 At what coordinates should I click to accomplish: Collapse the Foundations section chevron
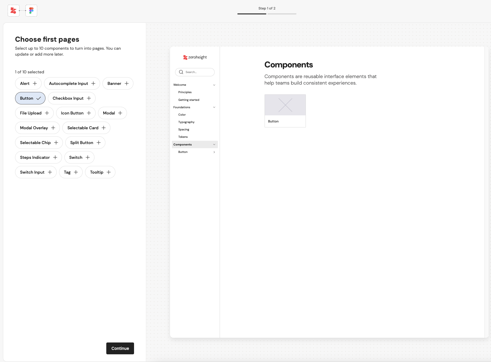click(214, 107)
